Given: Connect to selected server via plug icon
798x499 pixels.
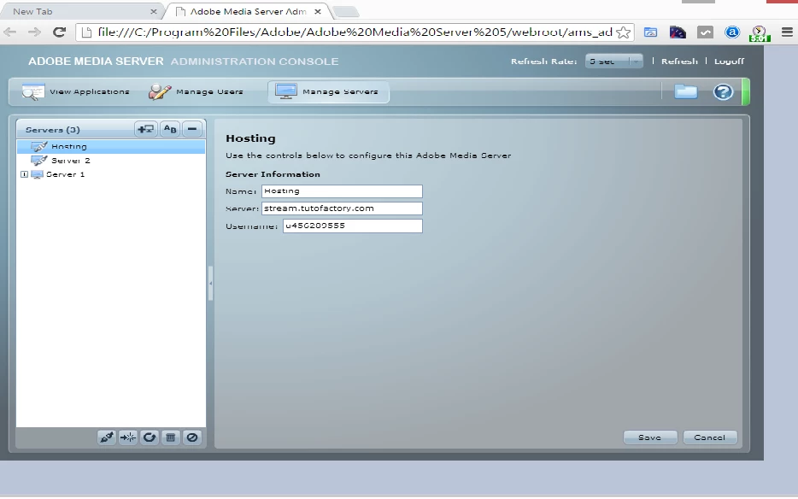Looking at the screenshot, I should click(107, 437).
